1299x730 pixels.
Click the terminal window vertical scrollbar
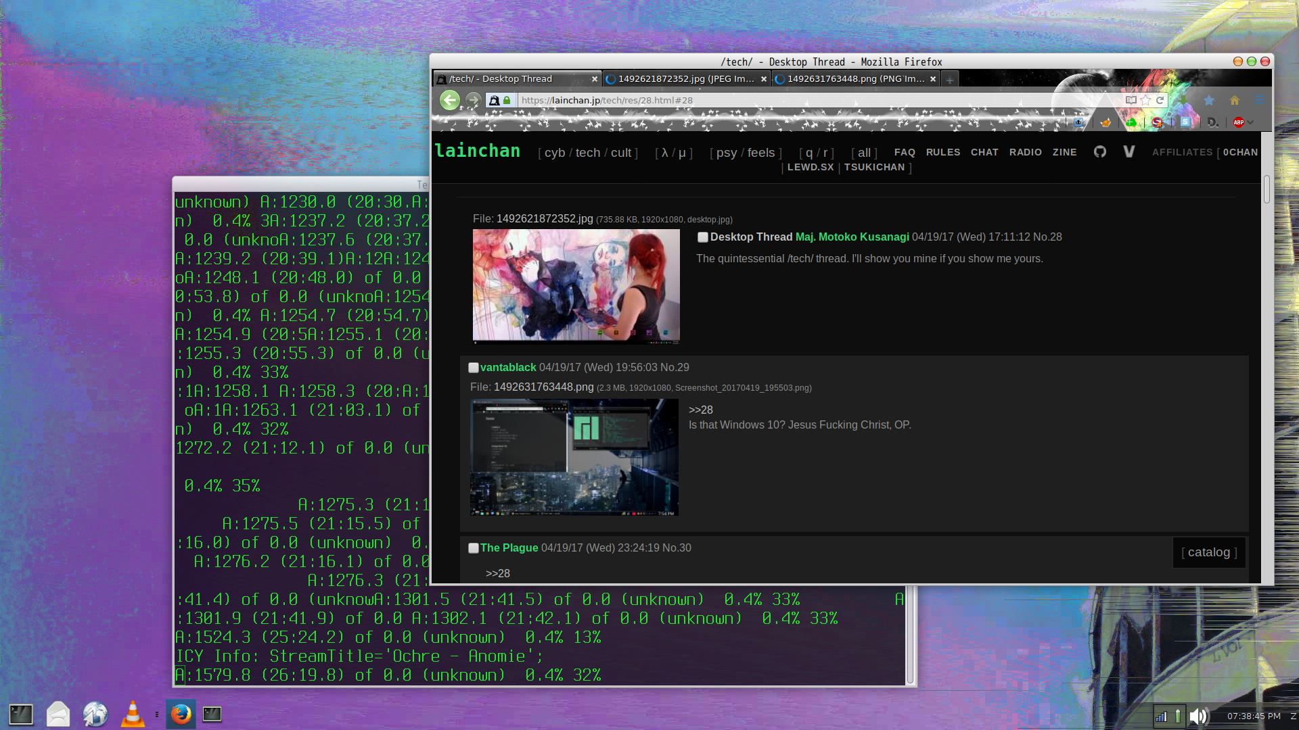coord(910,635)
